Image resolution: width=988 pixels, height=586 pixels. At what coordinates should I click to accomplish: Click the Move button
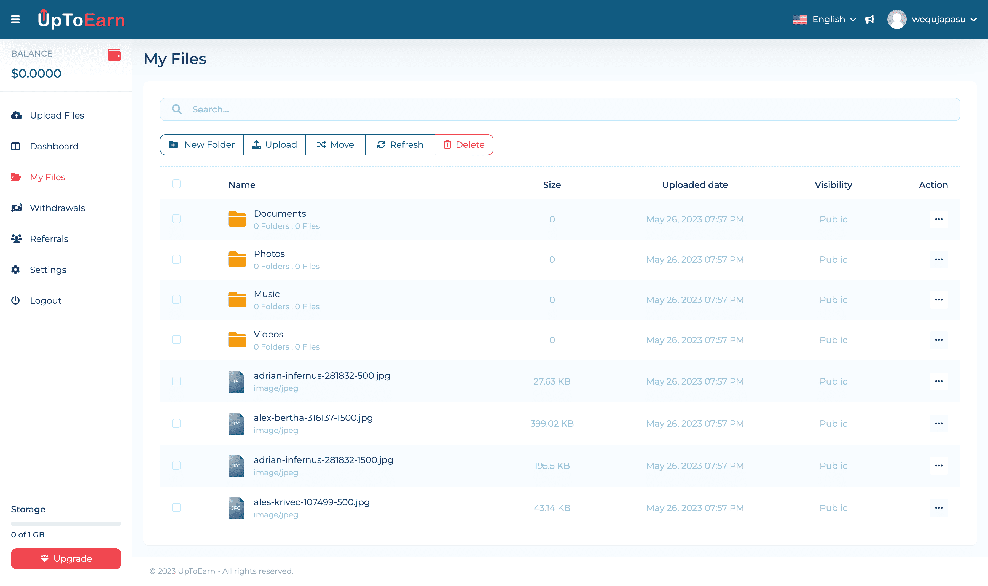pos(335,144)
